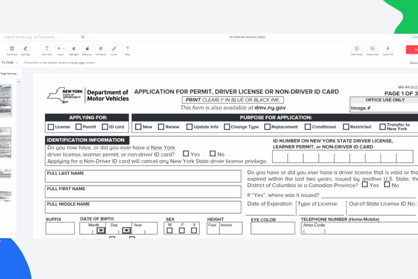The width and height of the screenshot is (418, 279).
Task: Switch to the NY DMV MV-44 Form tab
Action: coord(247,38)
